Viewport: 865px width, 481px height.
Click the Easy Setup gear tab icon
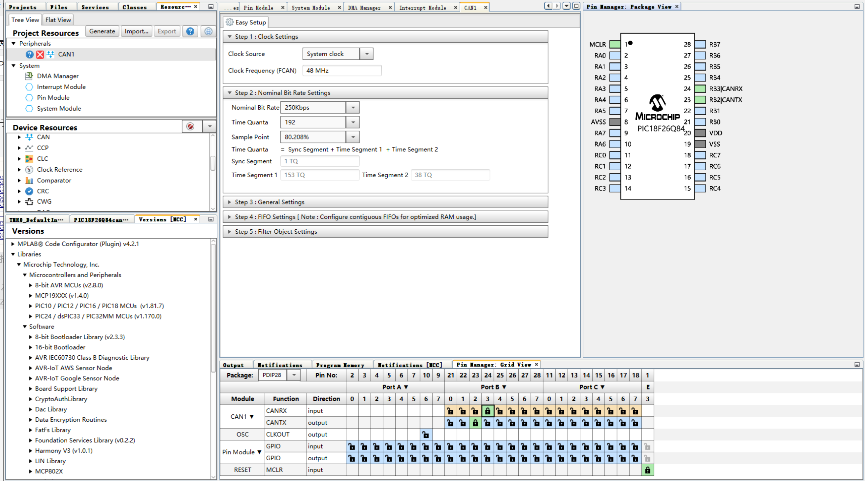click(x=230, y=22)
